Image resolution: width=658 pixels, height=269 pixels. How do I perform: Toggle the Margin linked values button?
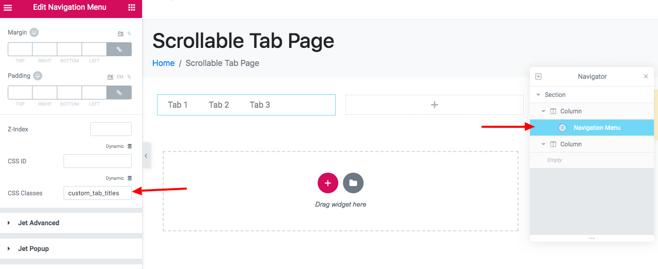[x=119, y=49]
